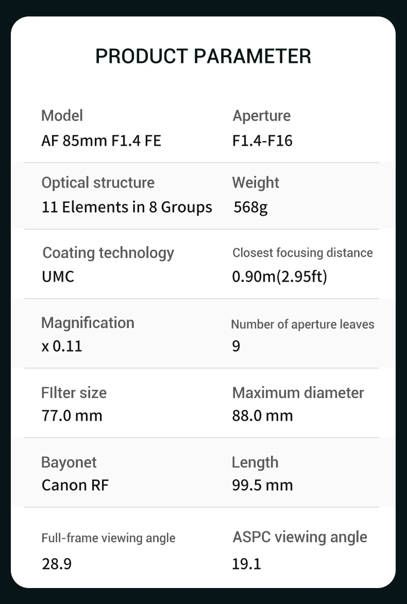Select the Coating technology label
Screen dimensions: 407x604
pos(108,253)
